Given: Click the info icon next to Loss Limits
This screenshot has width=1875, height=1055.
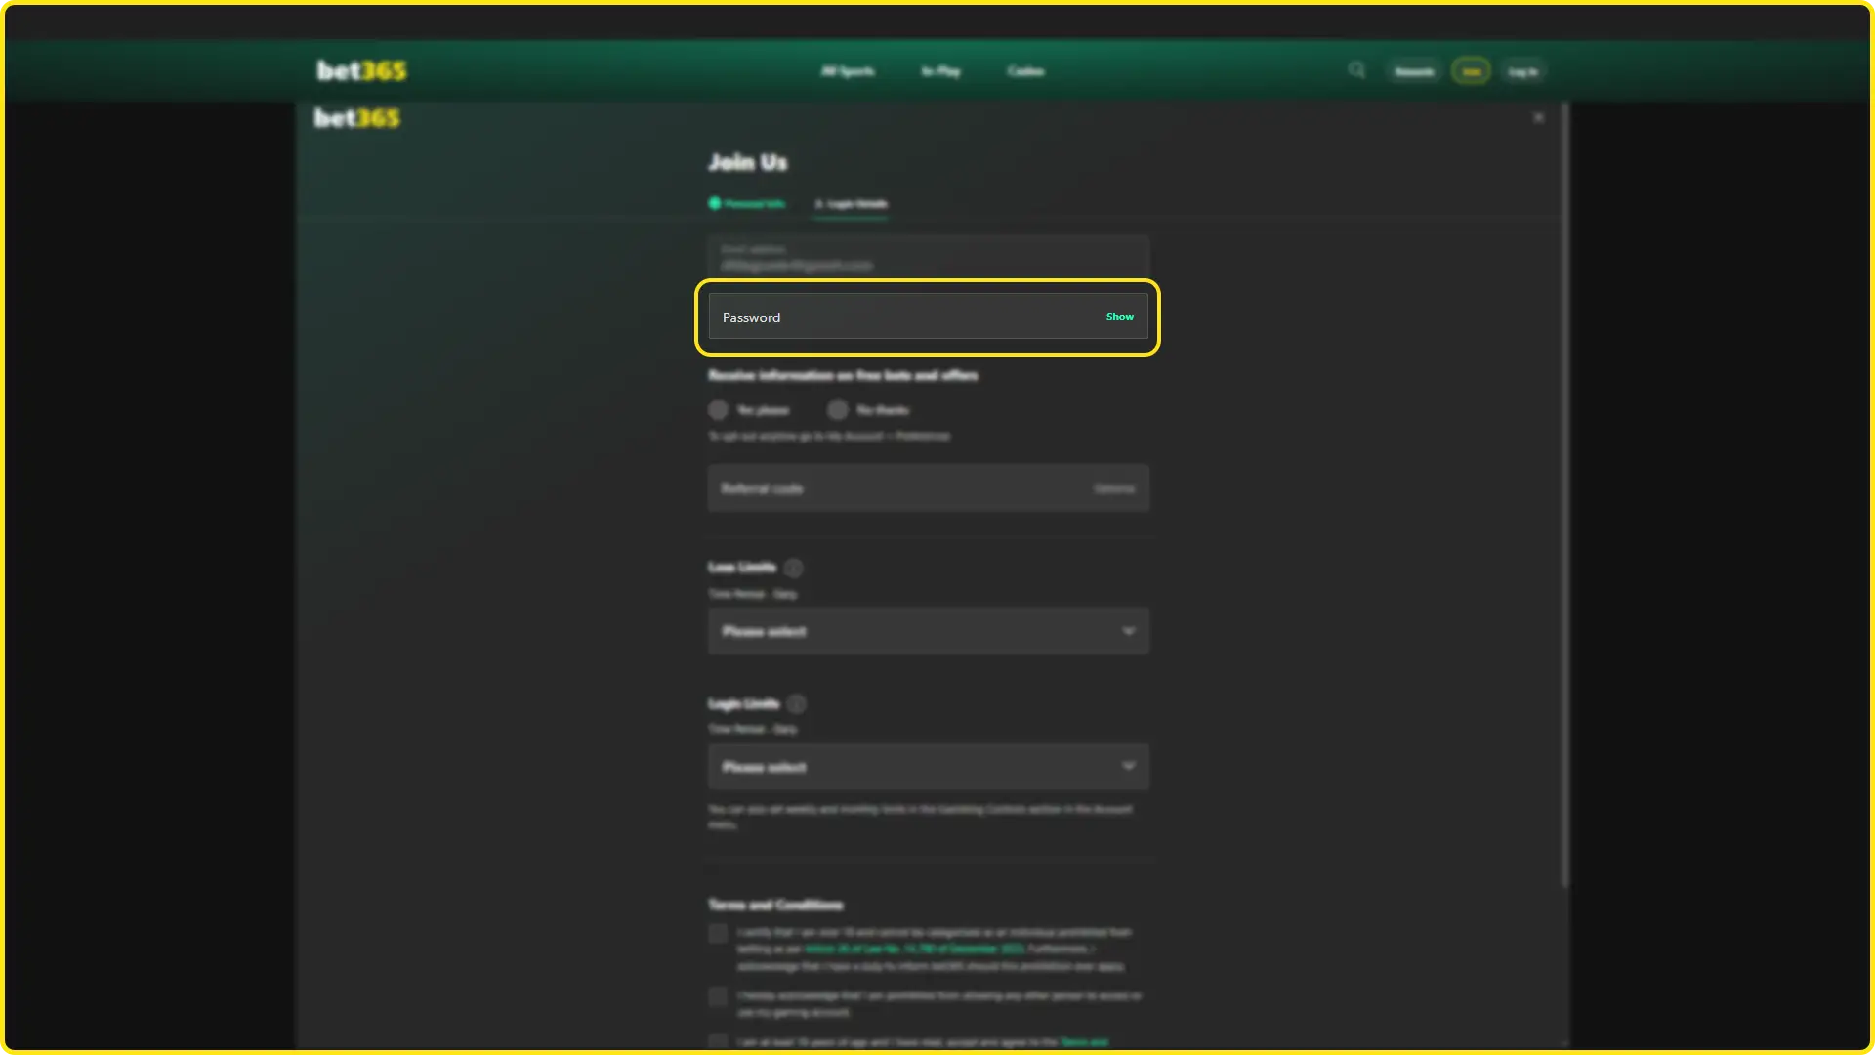Looking at the screenshot, I should coord(794,568).
